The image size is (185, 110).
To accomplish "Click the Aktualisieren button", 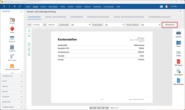I will [170, 25].
